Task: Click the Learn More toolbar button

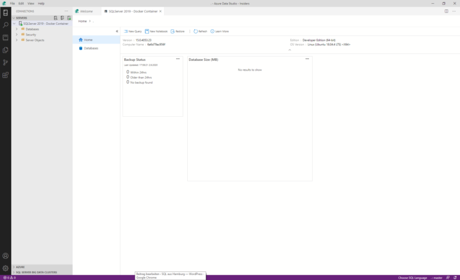Action: pyautogui.click(x=219, y=31)
